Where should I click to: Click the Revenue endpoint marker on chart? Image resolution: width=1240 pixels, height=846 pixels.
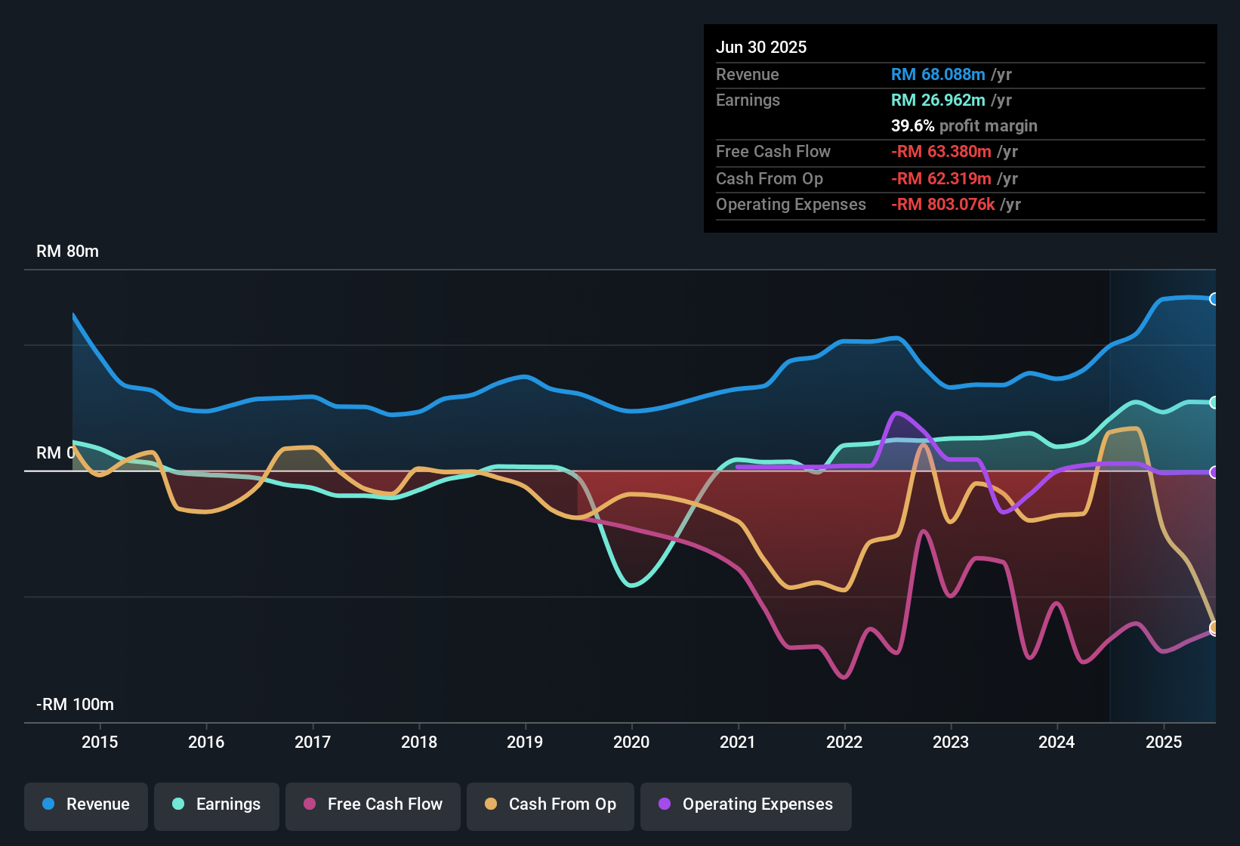tap(1214, 299)
